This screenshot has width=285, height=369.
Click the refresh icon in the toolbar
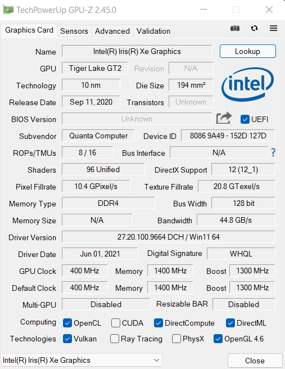click(x=254, y=29)
